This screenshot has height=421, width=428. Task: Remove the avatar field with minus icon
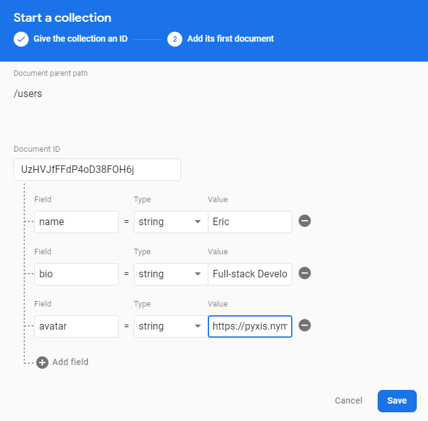[x=305, y=326]
